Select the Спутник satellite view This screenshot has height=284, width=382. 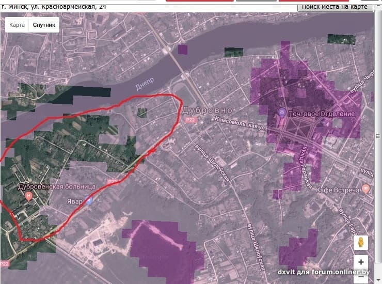[x=44, y=25]
